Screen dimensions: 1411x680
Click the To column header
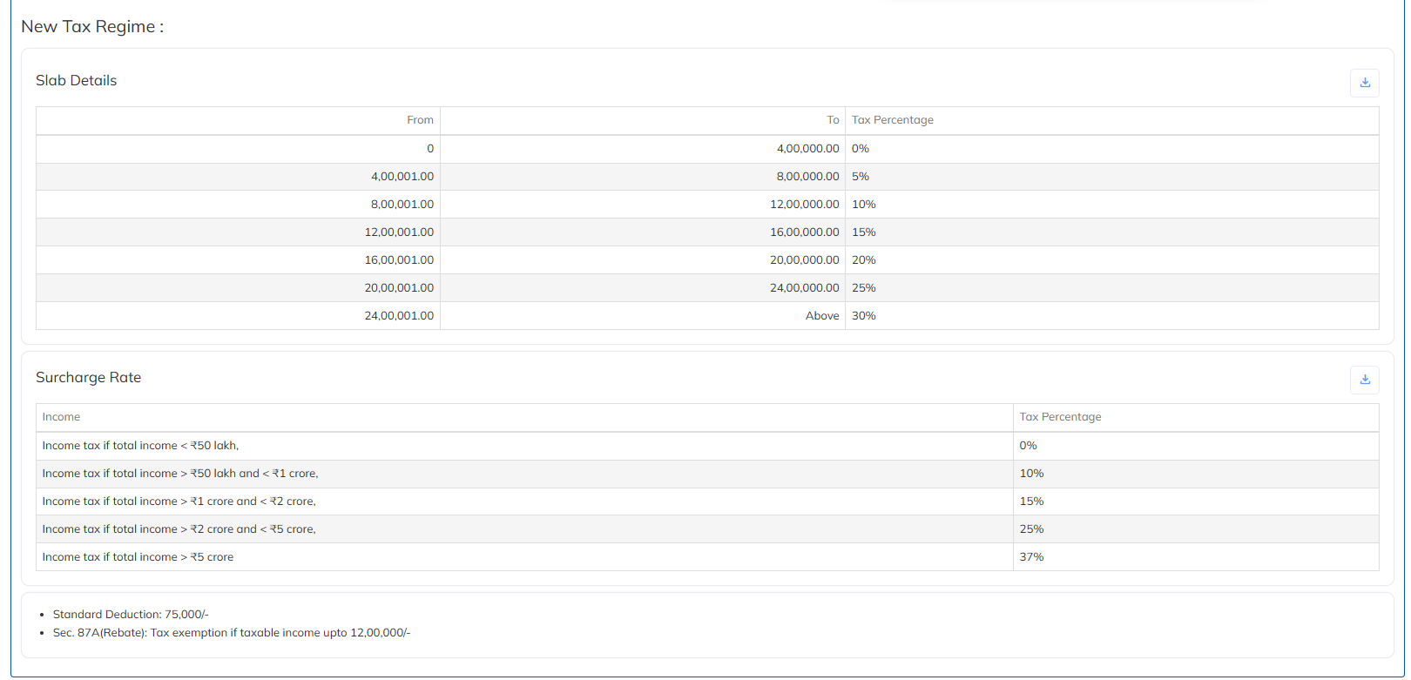click(x=833, y=120)
